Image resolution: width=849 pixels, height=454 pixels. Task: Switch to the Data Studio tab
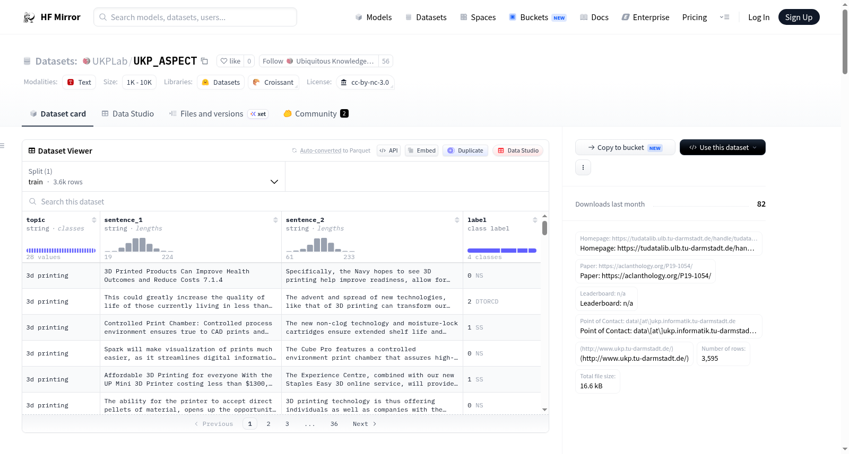point(128,114)
